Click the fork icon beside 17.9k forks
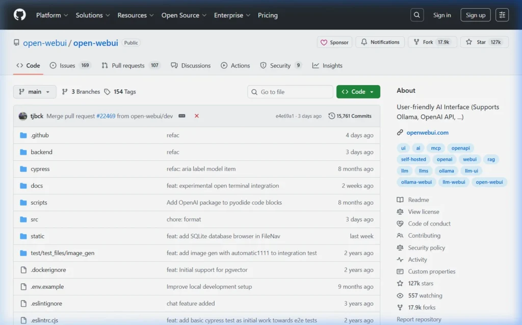This screenshot has height=325, width=522. [x=401, y=308]
